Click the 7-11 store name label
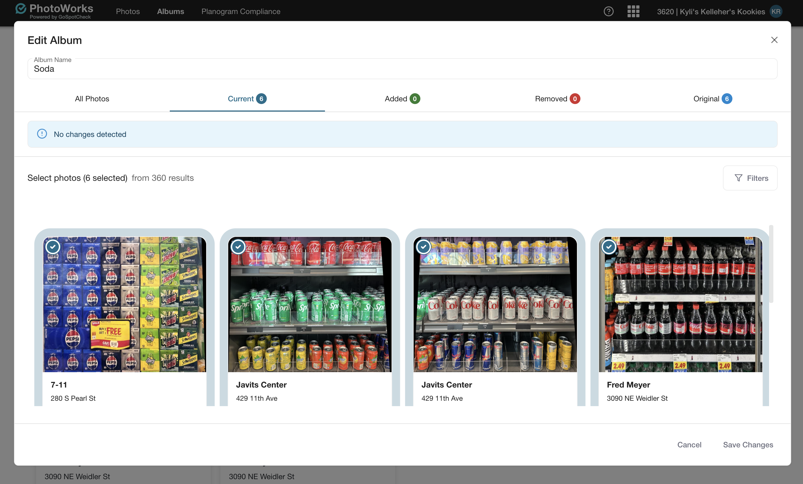 (x=59, y=385)
